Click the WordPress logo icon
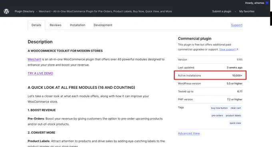Screen dimensions: 272x147 click(x=6, y=12)
